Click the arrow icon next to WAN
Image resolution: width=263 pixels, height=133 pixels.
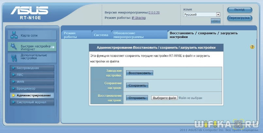(14, 82)
